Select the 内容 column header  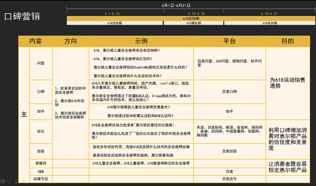click(x=36, y=41)
